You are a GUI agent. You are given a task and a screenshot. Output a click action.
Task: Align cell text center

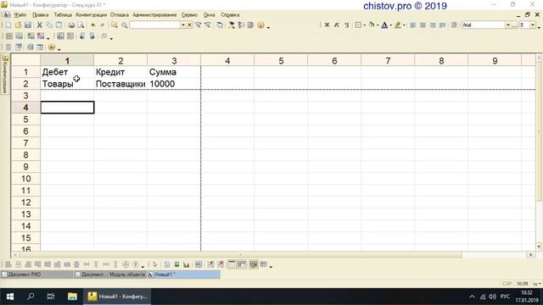(423, 25)
